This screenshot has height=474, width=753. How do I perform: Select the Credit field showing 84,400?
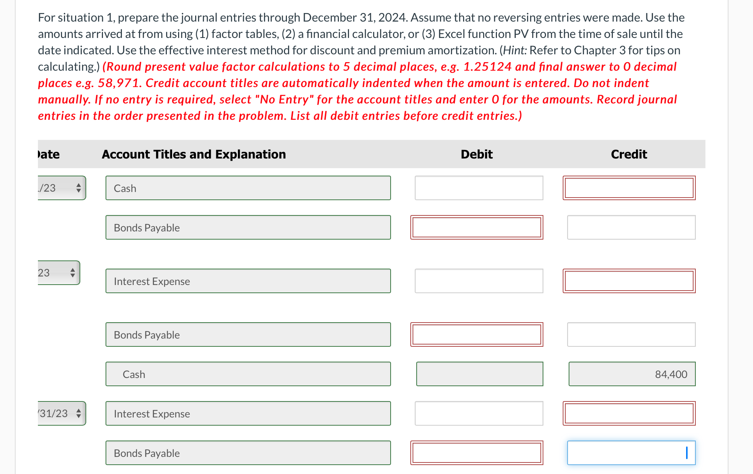click(631, 374)
